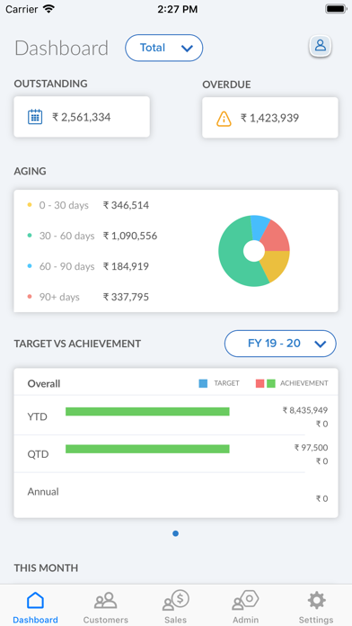
Task: Click the ₹ 346,514 aging amount
Action: click(126, 205)
